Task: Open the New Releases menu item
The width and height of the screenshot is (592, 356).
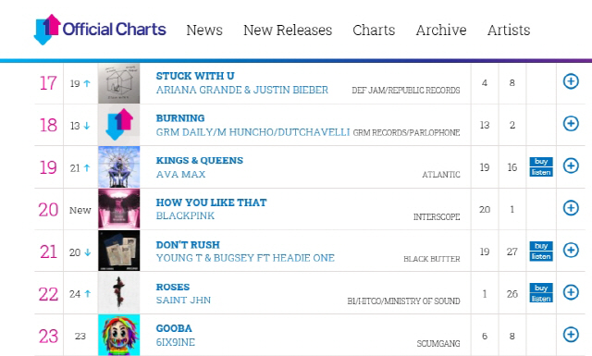Action: (x=288, y=30)
